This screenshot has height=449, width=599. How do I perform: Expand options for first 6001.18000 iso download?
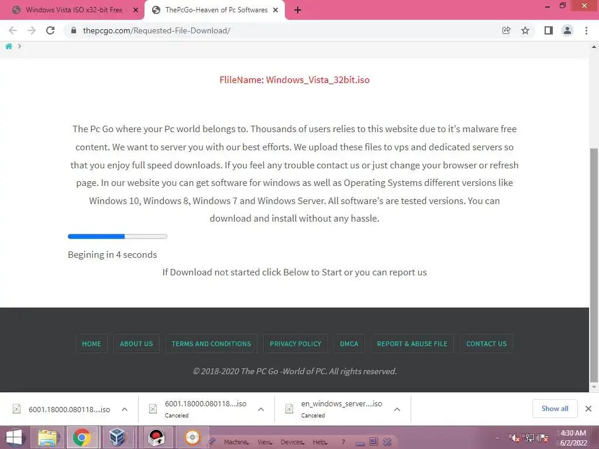(125, 409)
